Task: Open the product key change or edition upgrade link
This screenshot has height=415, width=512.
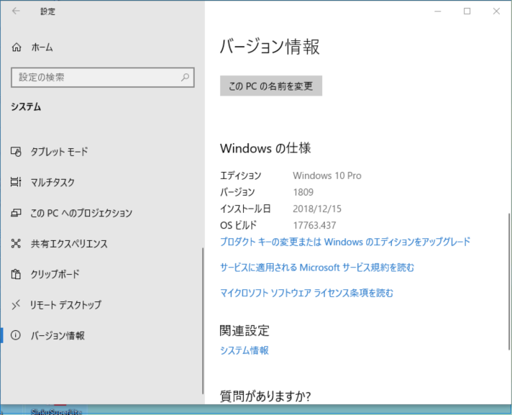Action: click(x=345, y=242)
